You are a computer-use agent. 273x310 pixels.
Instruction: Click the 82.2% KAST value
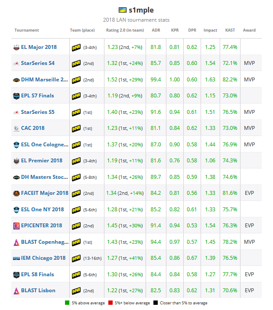click(230, 80)
